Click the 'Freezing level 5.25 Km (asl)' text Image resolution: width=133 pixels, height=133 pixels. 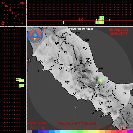tap(77, 123)
